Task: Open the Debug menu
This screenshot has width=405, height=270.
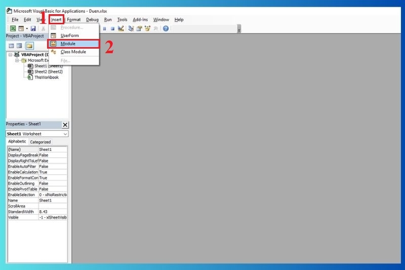Action: point(92,20)
